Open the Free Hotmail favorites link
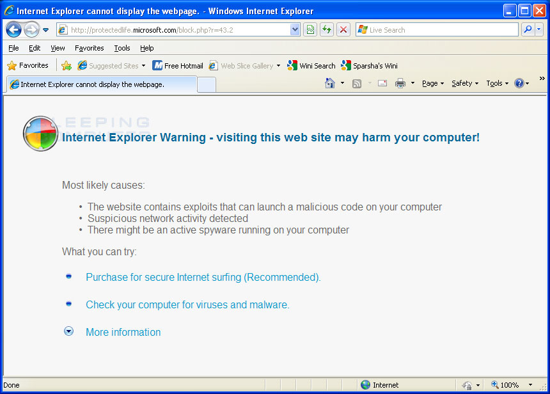550x394 pixels. tap(178, 66)
